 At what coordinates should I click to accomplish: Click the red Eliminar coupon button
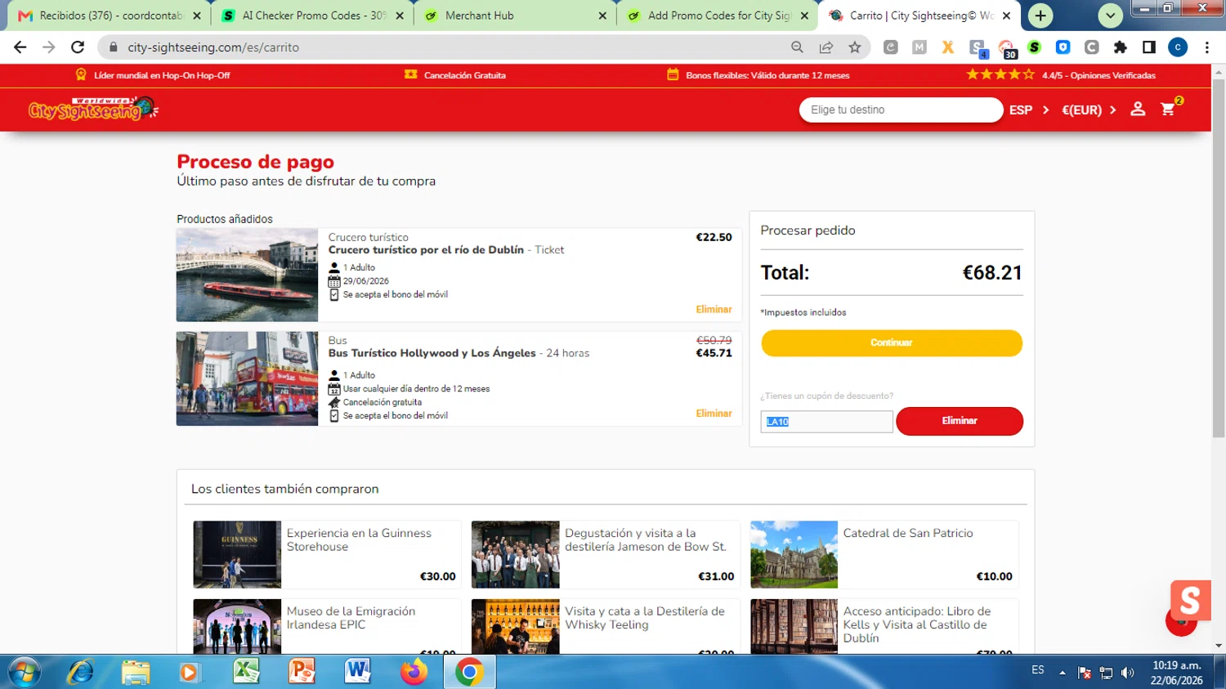pos(960,421)
